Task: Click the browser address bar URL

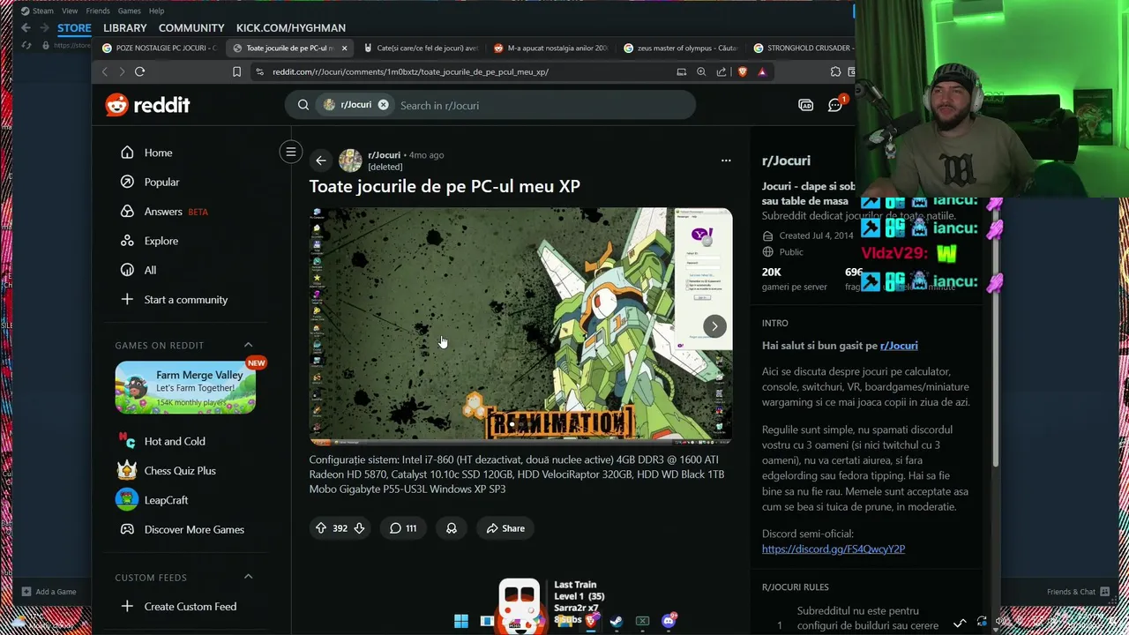Action: pyautogui.click(x=410, y=71)
